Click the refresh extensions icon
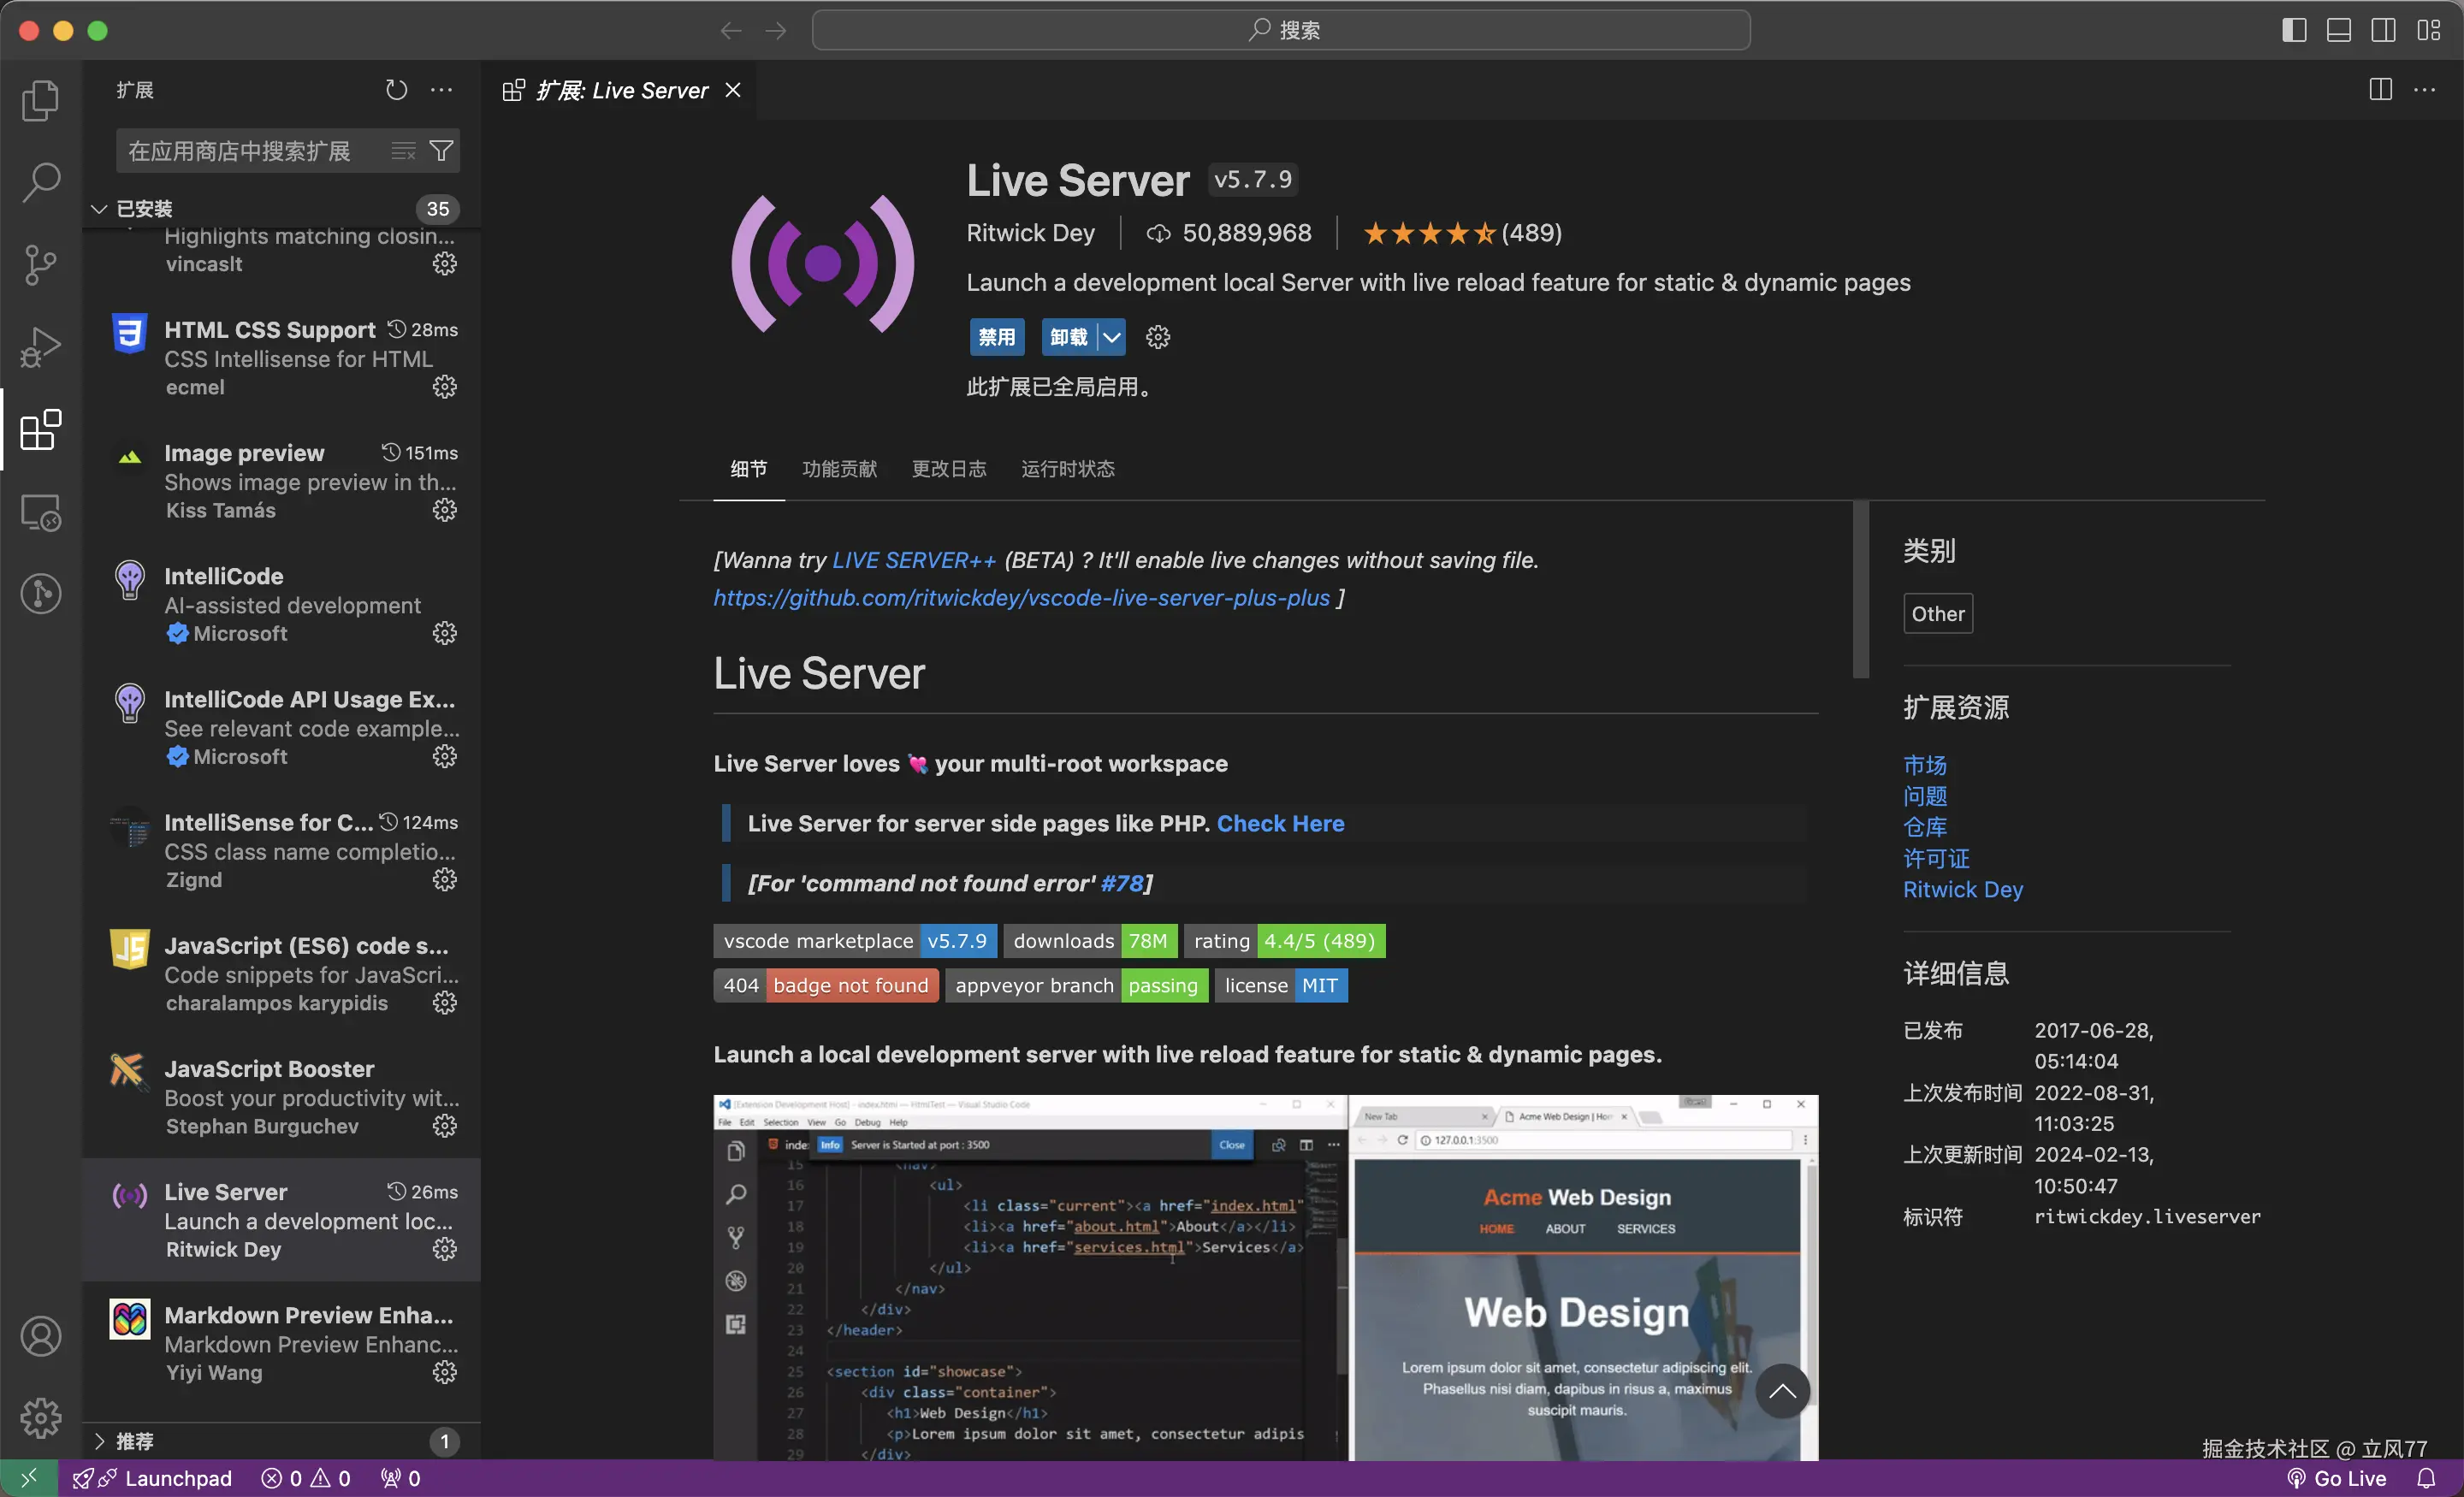 point(396,90)
